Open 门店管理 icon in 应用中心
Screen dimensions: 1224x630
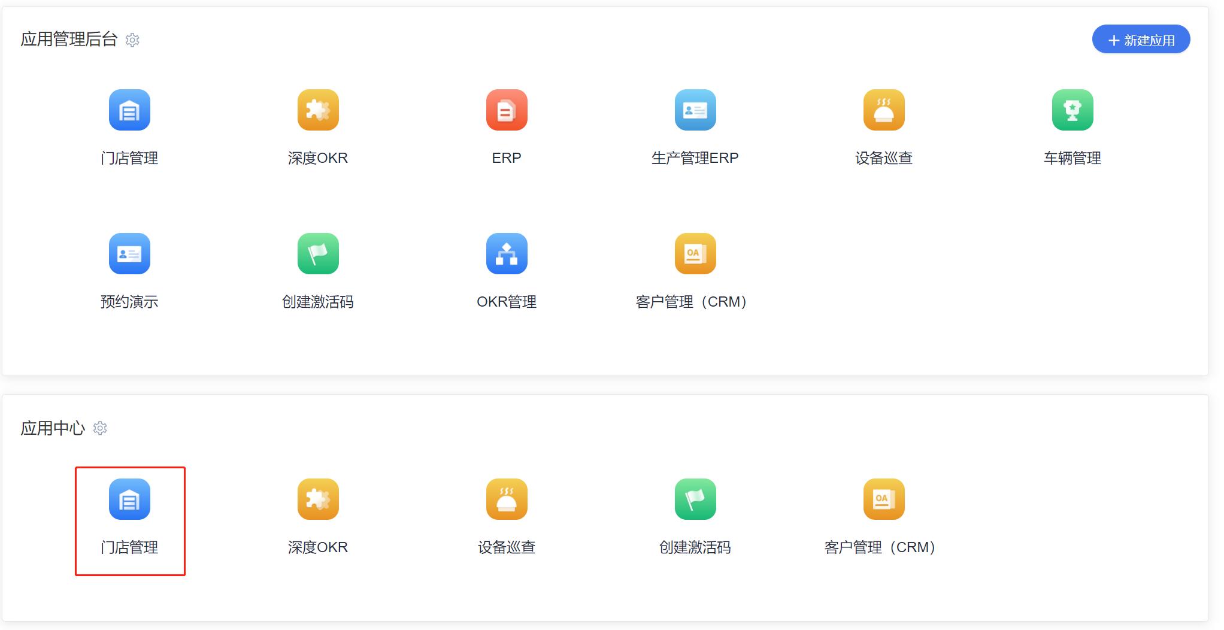(x=129, y=499)
